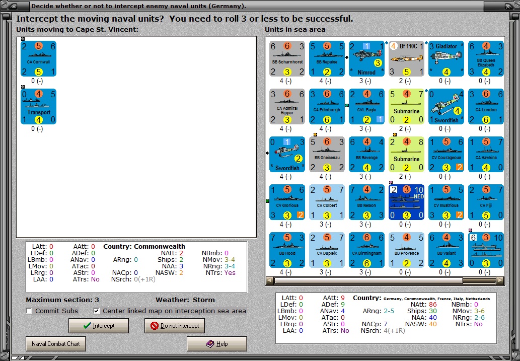
Task: Pick the BB Nelson counter
Action: (367, 202)
